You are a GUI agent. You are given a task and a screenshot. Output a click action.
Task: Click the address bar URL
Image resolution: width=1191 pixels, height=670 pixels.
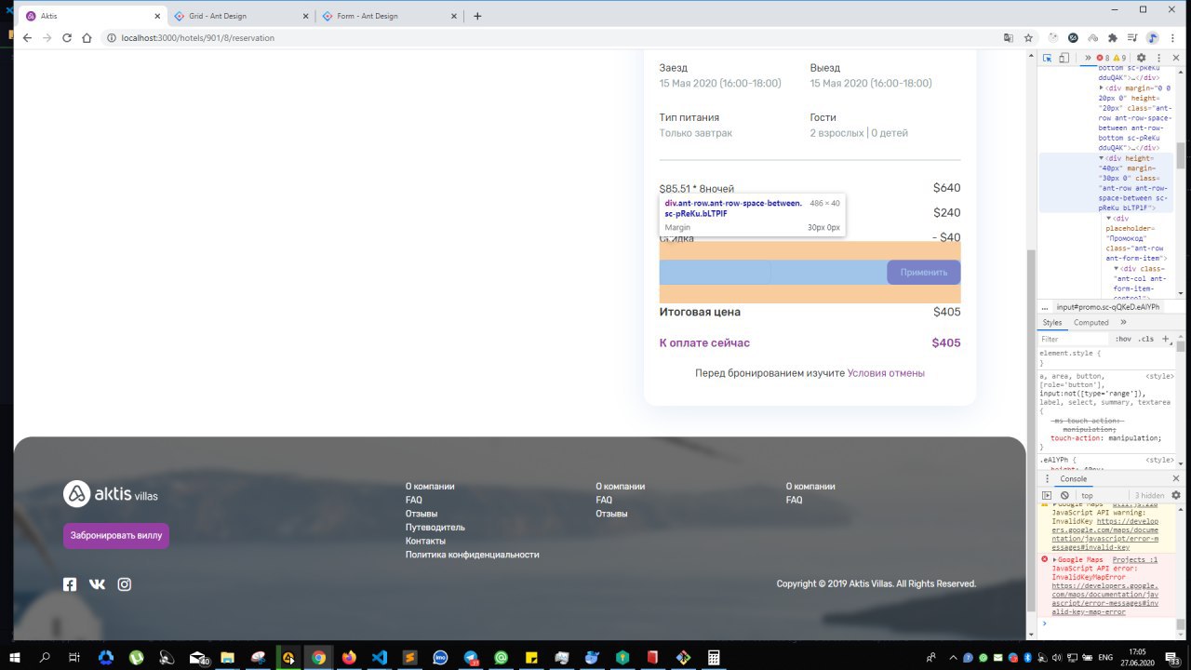[x=197, y=38]
